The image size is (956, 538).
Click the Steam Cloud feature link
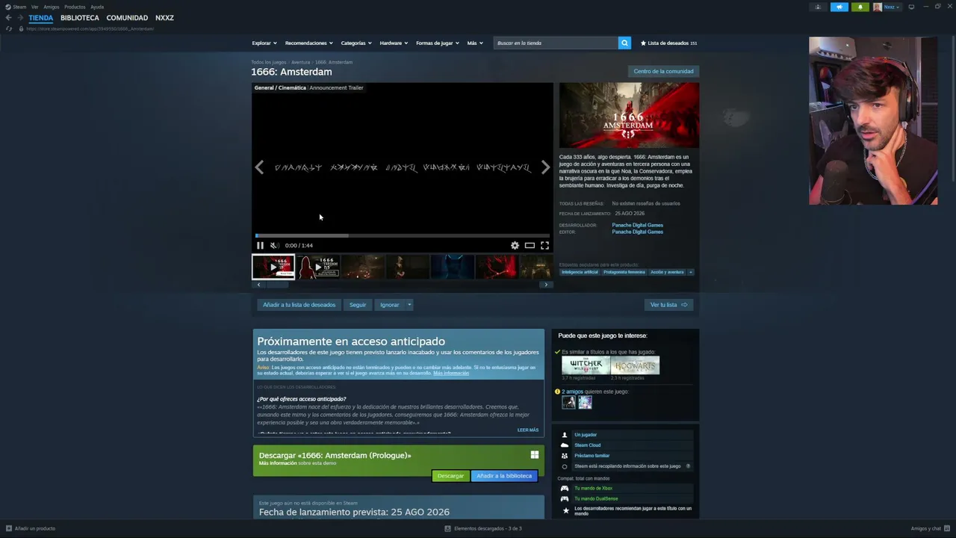click(x=588, y=445)
